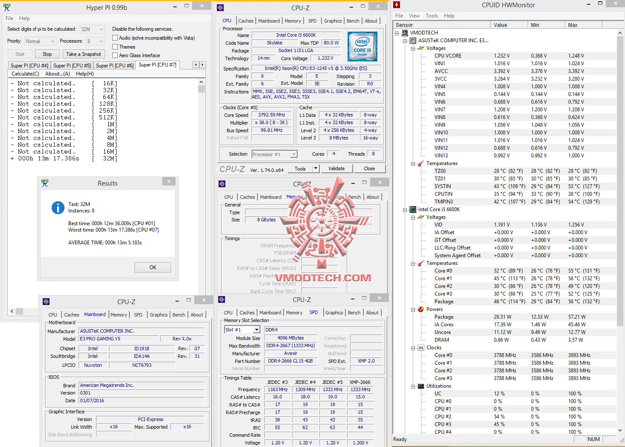Viewport: 625px width, 447px height.
Task: Open the Processor #1 selection dropdown in CPU-Z
Action: pyautogui.click(x=274, y=154)
